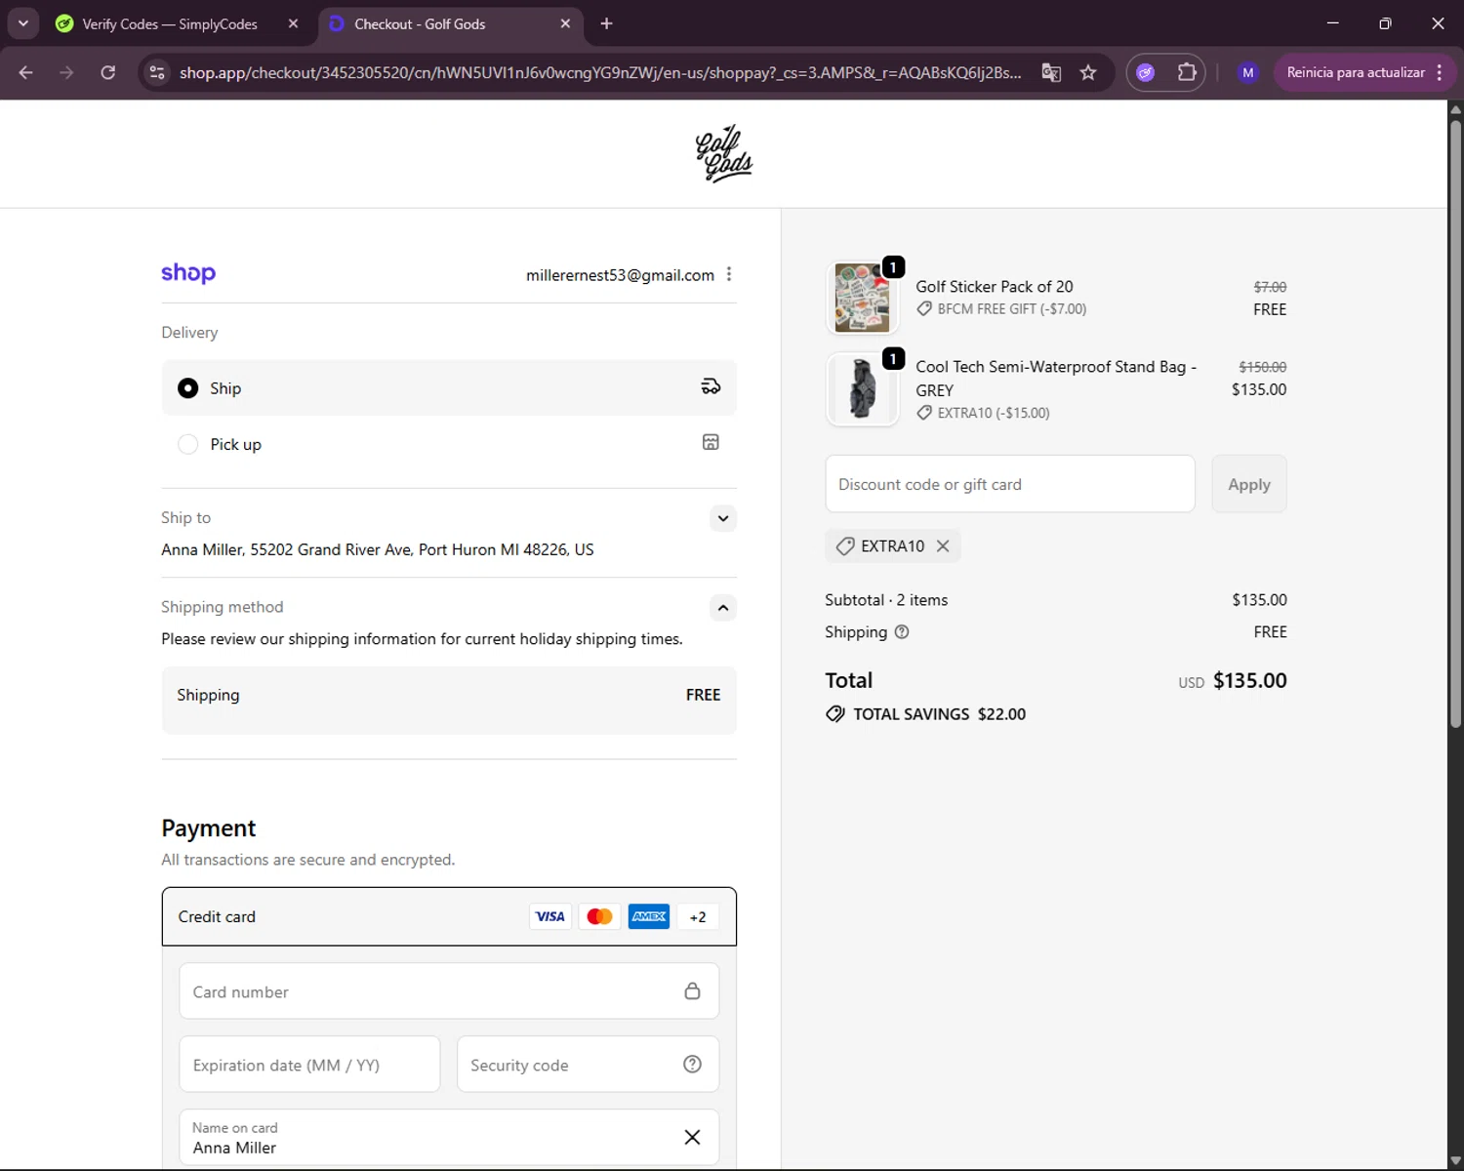Open the Golf Sticker Pack thumbnail
Image resolution: width=1464 pixels, height=1171 pixels.
[x=863, y=298]
